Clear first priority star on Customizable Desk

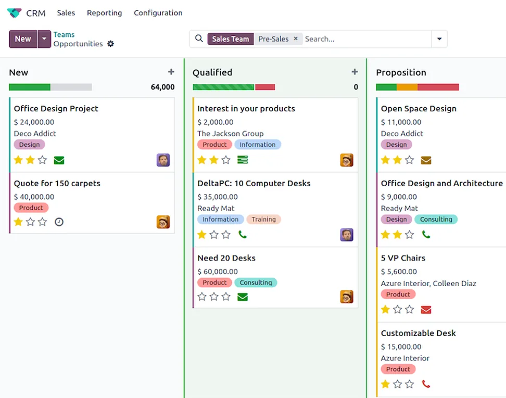pos(385,384)
